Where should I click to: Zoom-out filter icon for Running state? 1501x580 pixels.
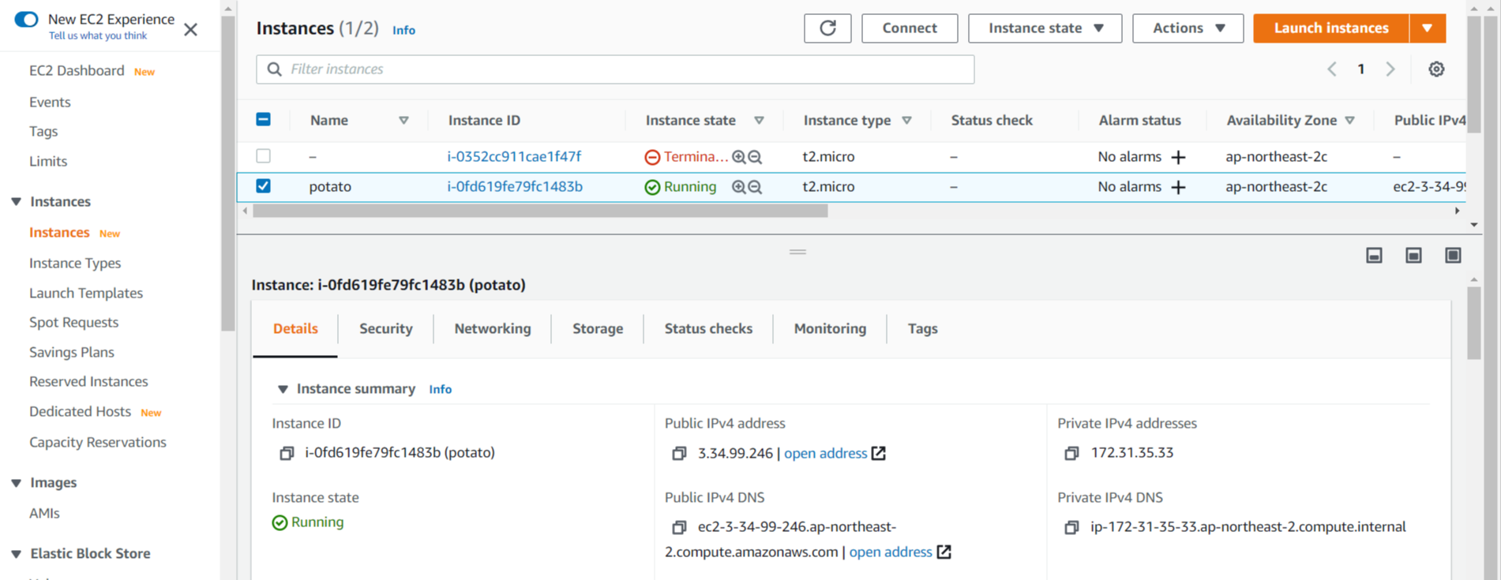click(x=755, y=187)
